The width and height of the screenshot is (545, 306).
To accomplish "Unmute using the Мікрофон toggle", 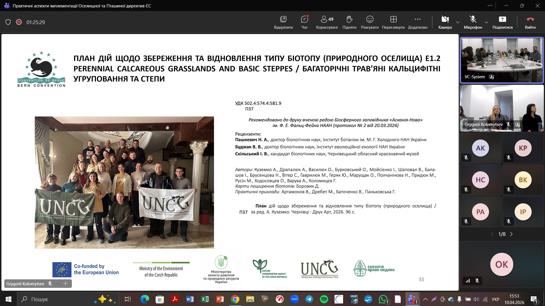I will (x=473, y=22).
